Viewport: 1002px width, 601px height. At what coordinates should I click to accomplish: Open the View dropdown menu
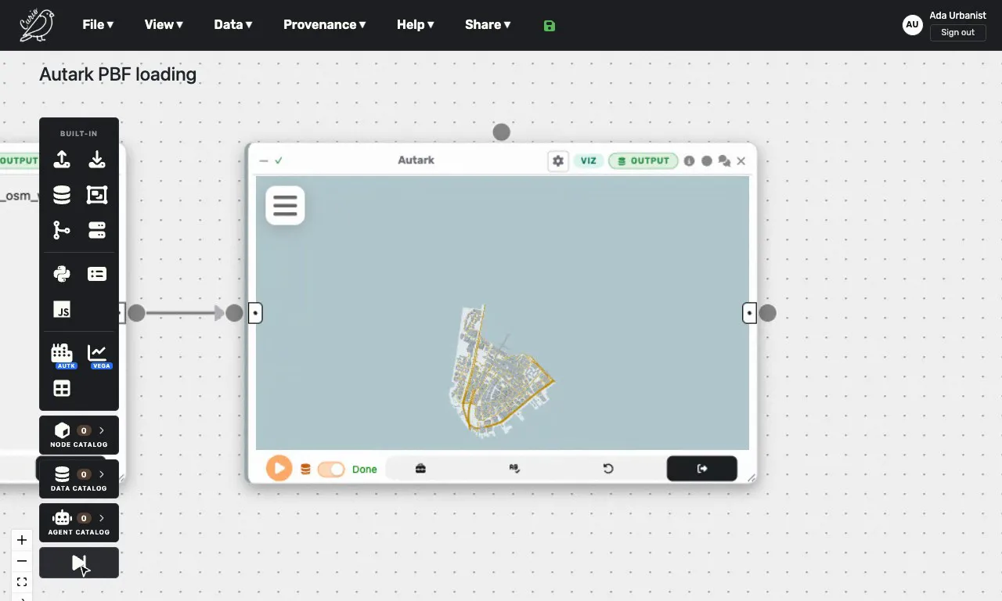(164, 24)
